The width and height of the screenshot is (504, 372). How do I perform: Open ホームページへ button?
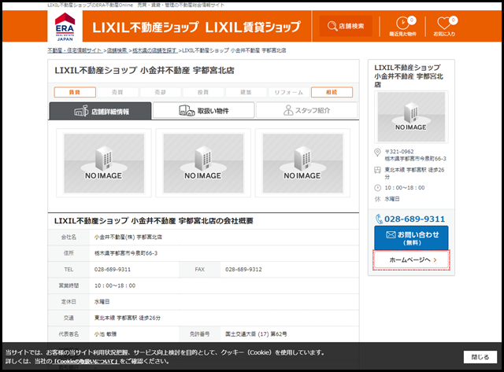411,260
